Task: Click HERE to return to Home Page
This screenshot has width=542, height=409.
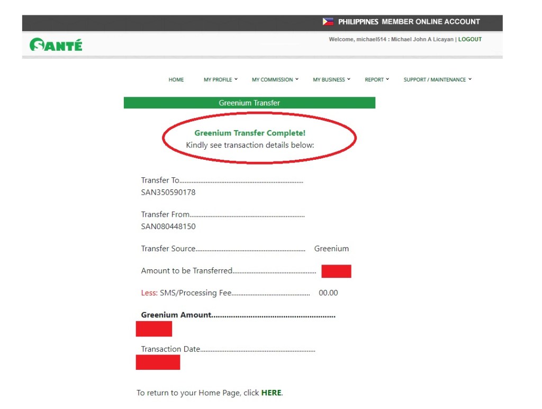Action: click(271, 393)
